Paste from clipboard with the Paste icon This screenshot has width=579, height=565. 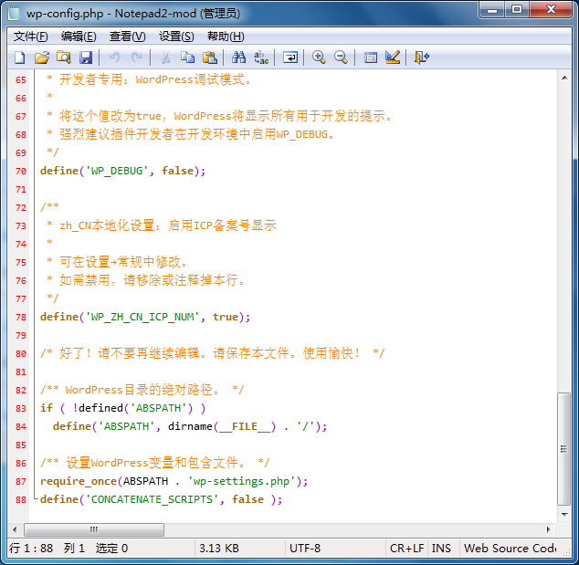pyautogui.click(x=210, y=58)
